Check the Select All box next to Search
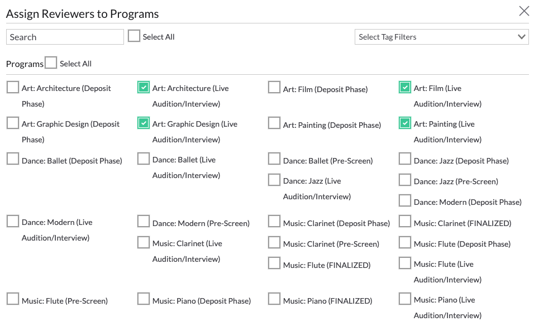534x326 pixels. [133, 35]
